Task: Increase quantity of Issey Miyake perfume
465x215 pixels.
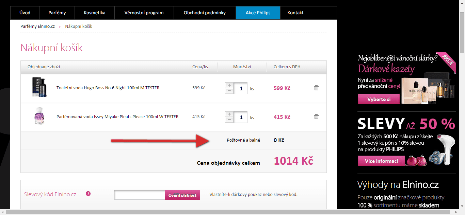Action: tap(229, 114)
